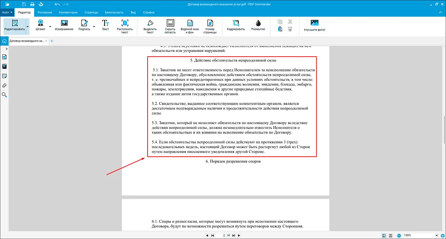Switch to the Безопасность tab

[x=114, y=13]
